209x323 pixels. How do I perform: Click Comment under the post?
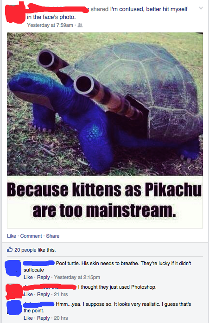[31, 236]
